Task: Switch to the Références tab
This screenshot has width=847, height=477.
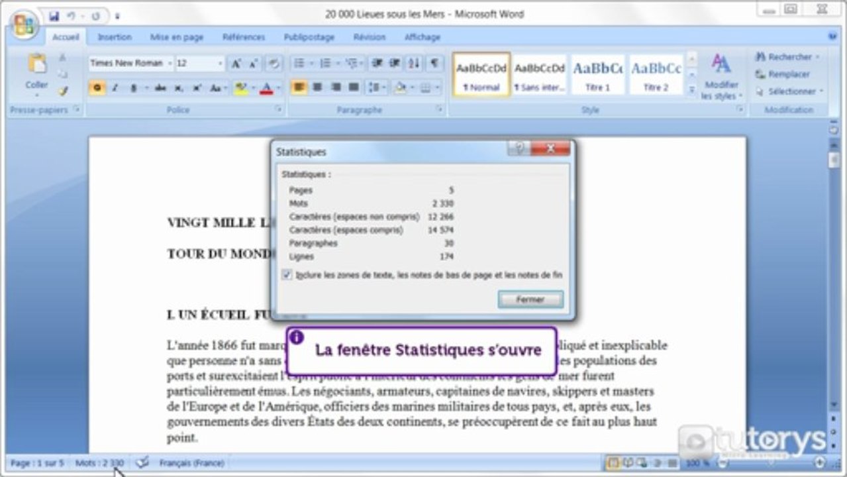Action: pyautogui.click(x=244, y=38)
